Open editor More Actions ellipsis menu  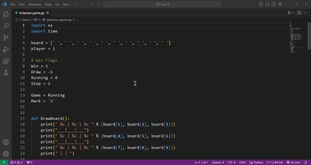coord(305,13)
